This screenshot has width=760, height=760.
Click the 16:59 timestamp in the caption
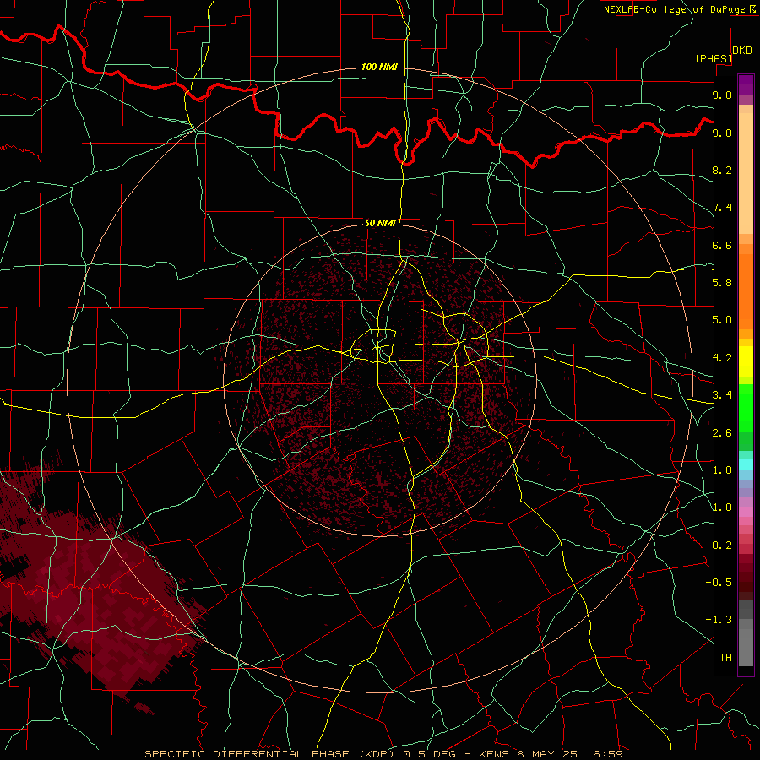pos(605,754)
